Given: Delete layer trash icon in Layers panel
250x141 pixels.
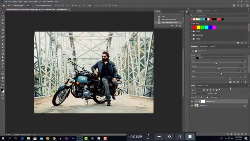Looking at the screenshot, I should coord(246,134).
